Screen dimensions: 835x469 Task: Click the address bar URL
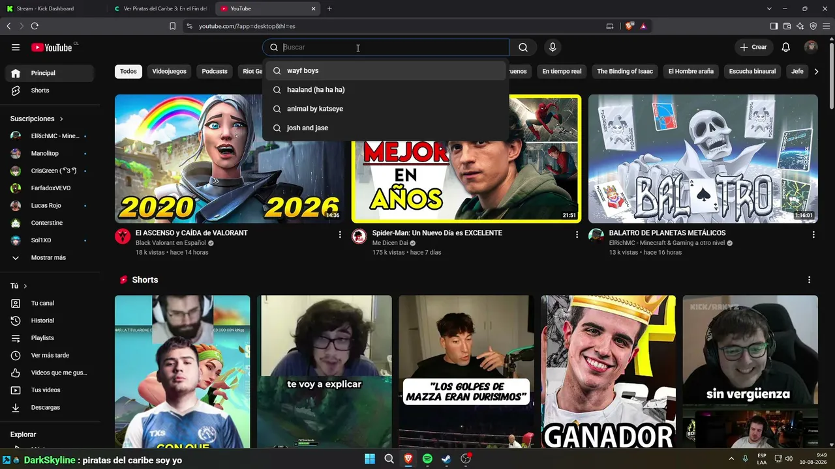247,26
